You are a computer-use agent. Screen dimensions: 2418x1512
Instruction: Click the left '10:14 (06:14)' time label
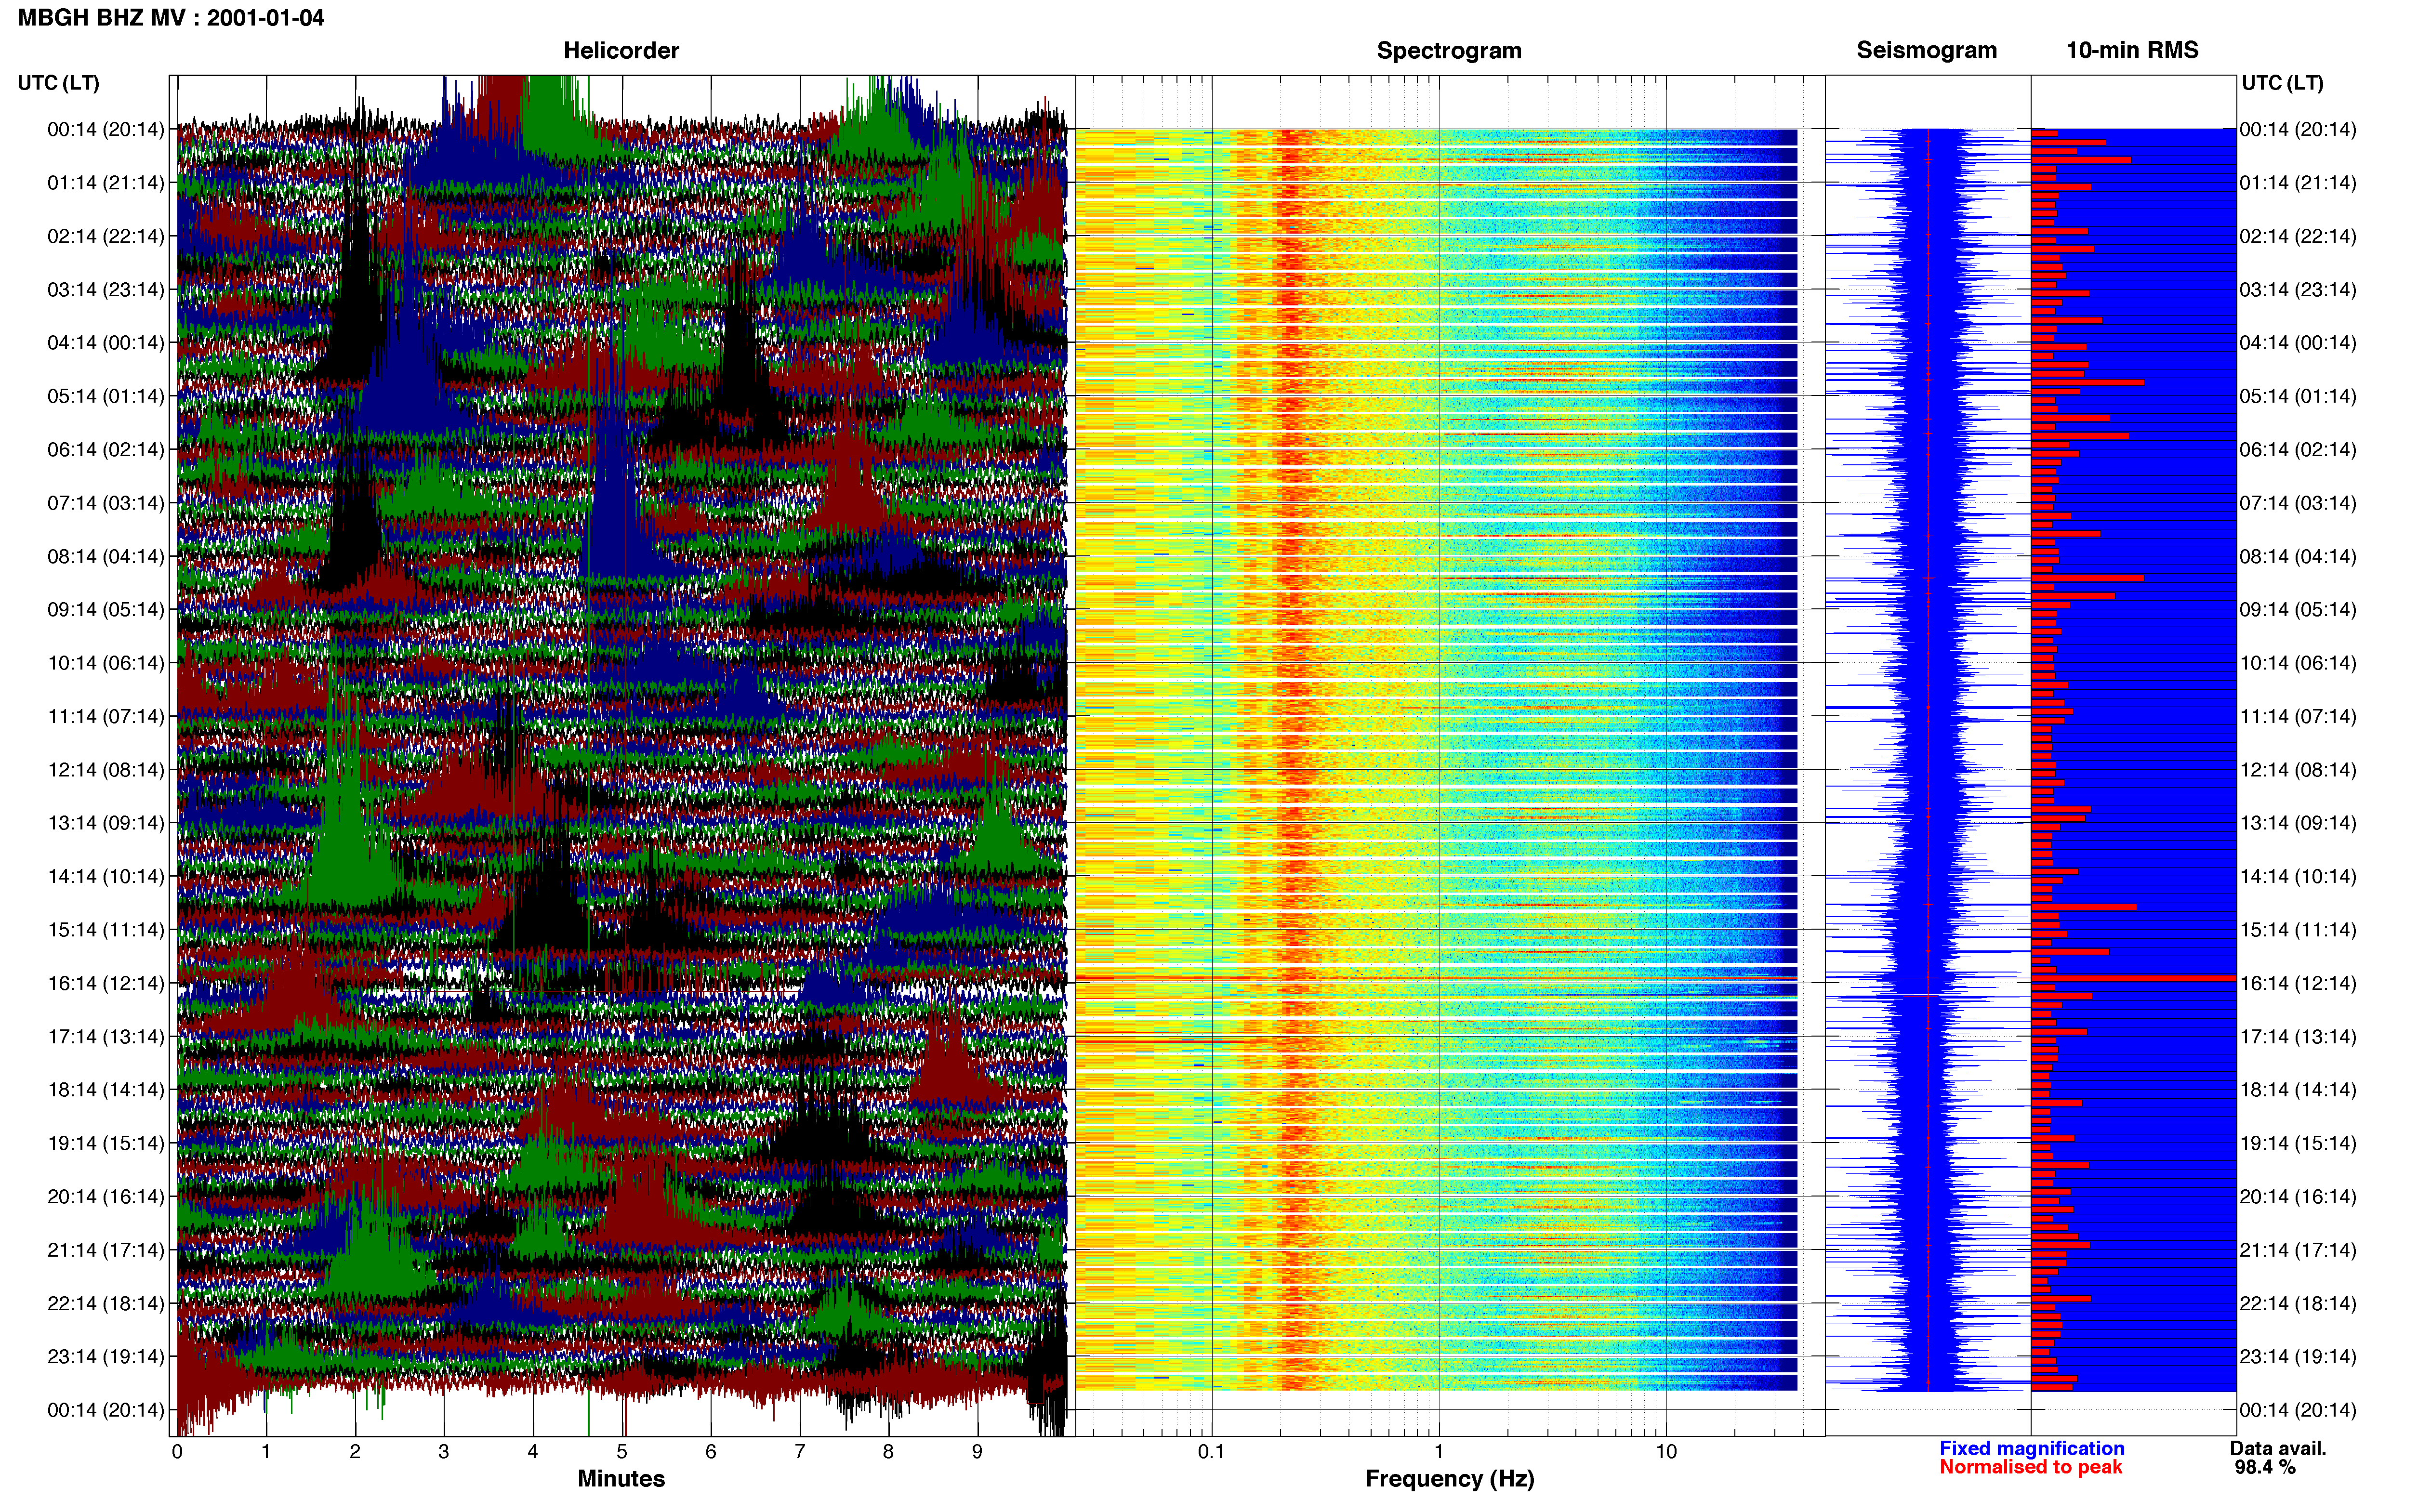(x=106, y=663)
